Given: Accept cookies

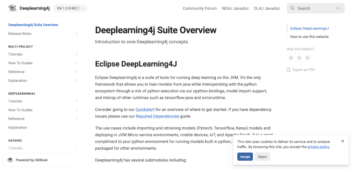Looking at the screenshot, I should tap(245, 157).
